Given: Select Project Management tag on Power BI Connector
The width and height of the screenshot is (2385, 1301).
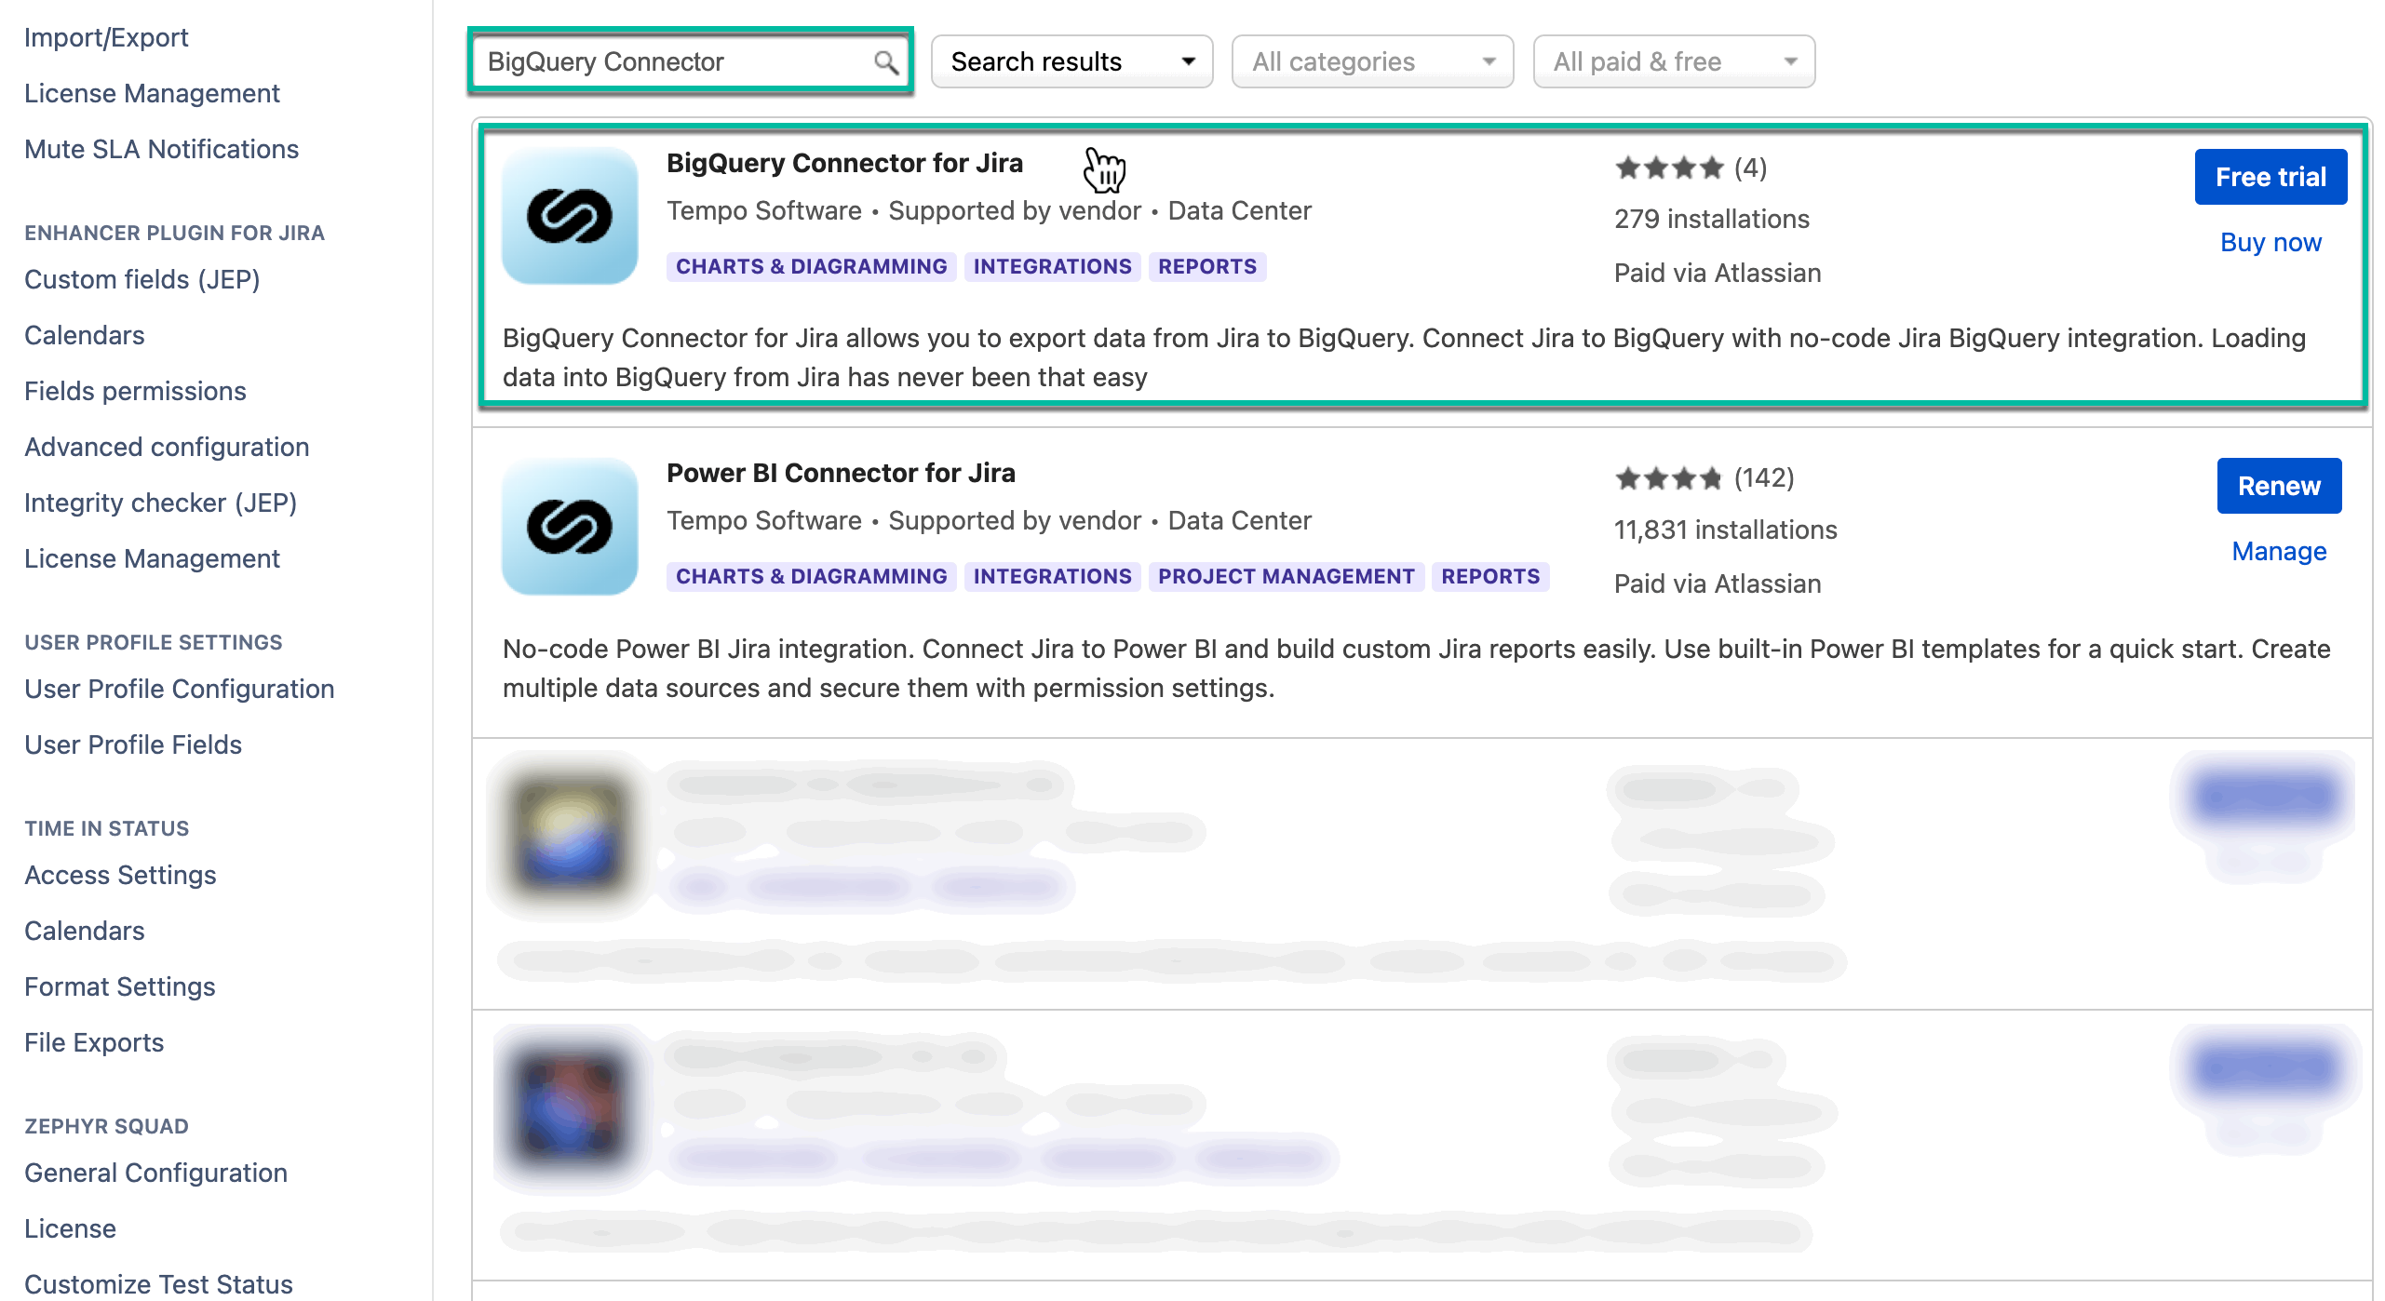Looking at the screenshot, I should (1286, 577).
